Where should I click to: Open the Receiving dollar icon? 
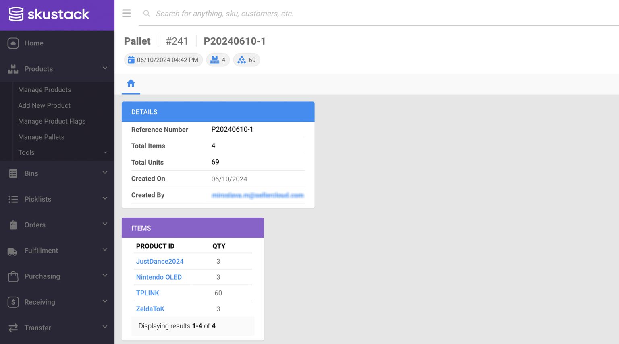coord(13,302)
